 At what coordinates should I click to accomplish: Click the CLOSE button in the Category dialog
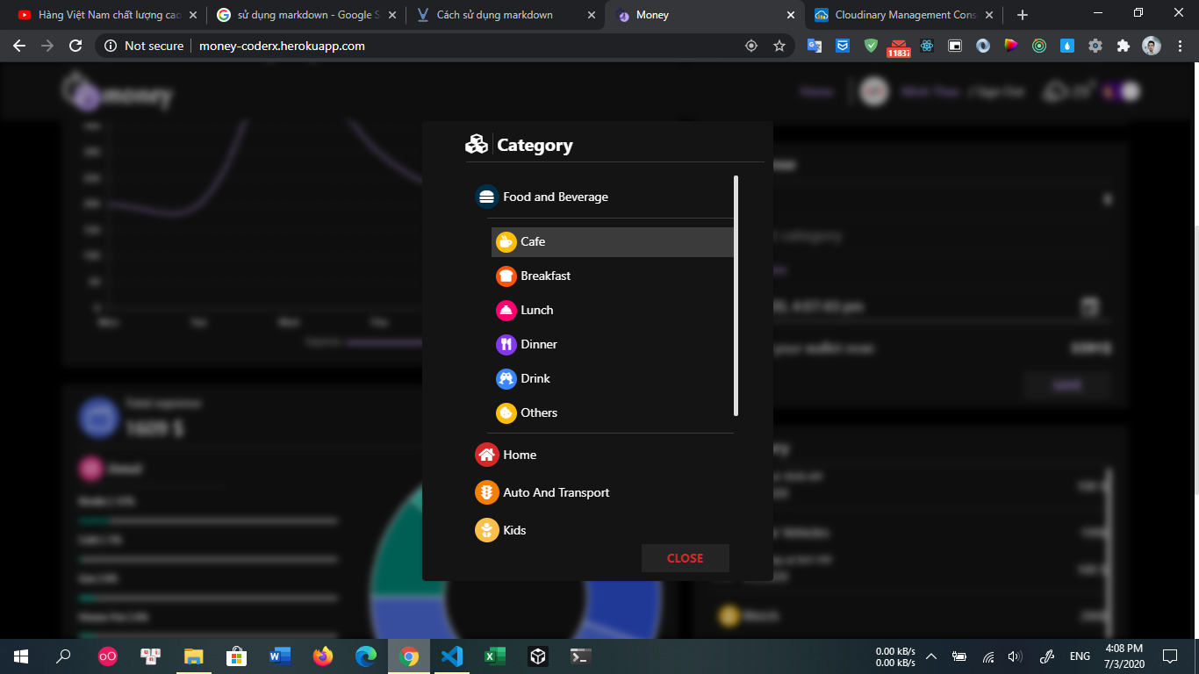pos(685,558)
